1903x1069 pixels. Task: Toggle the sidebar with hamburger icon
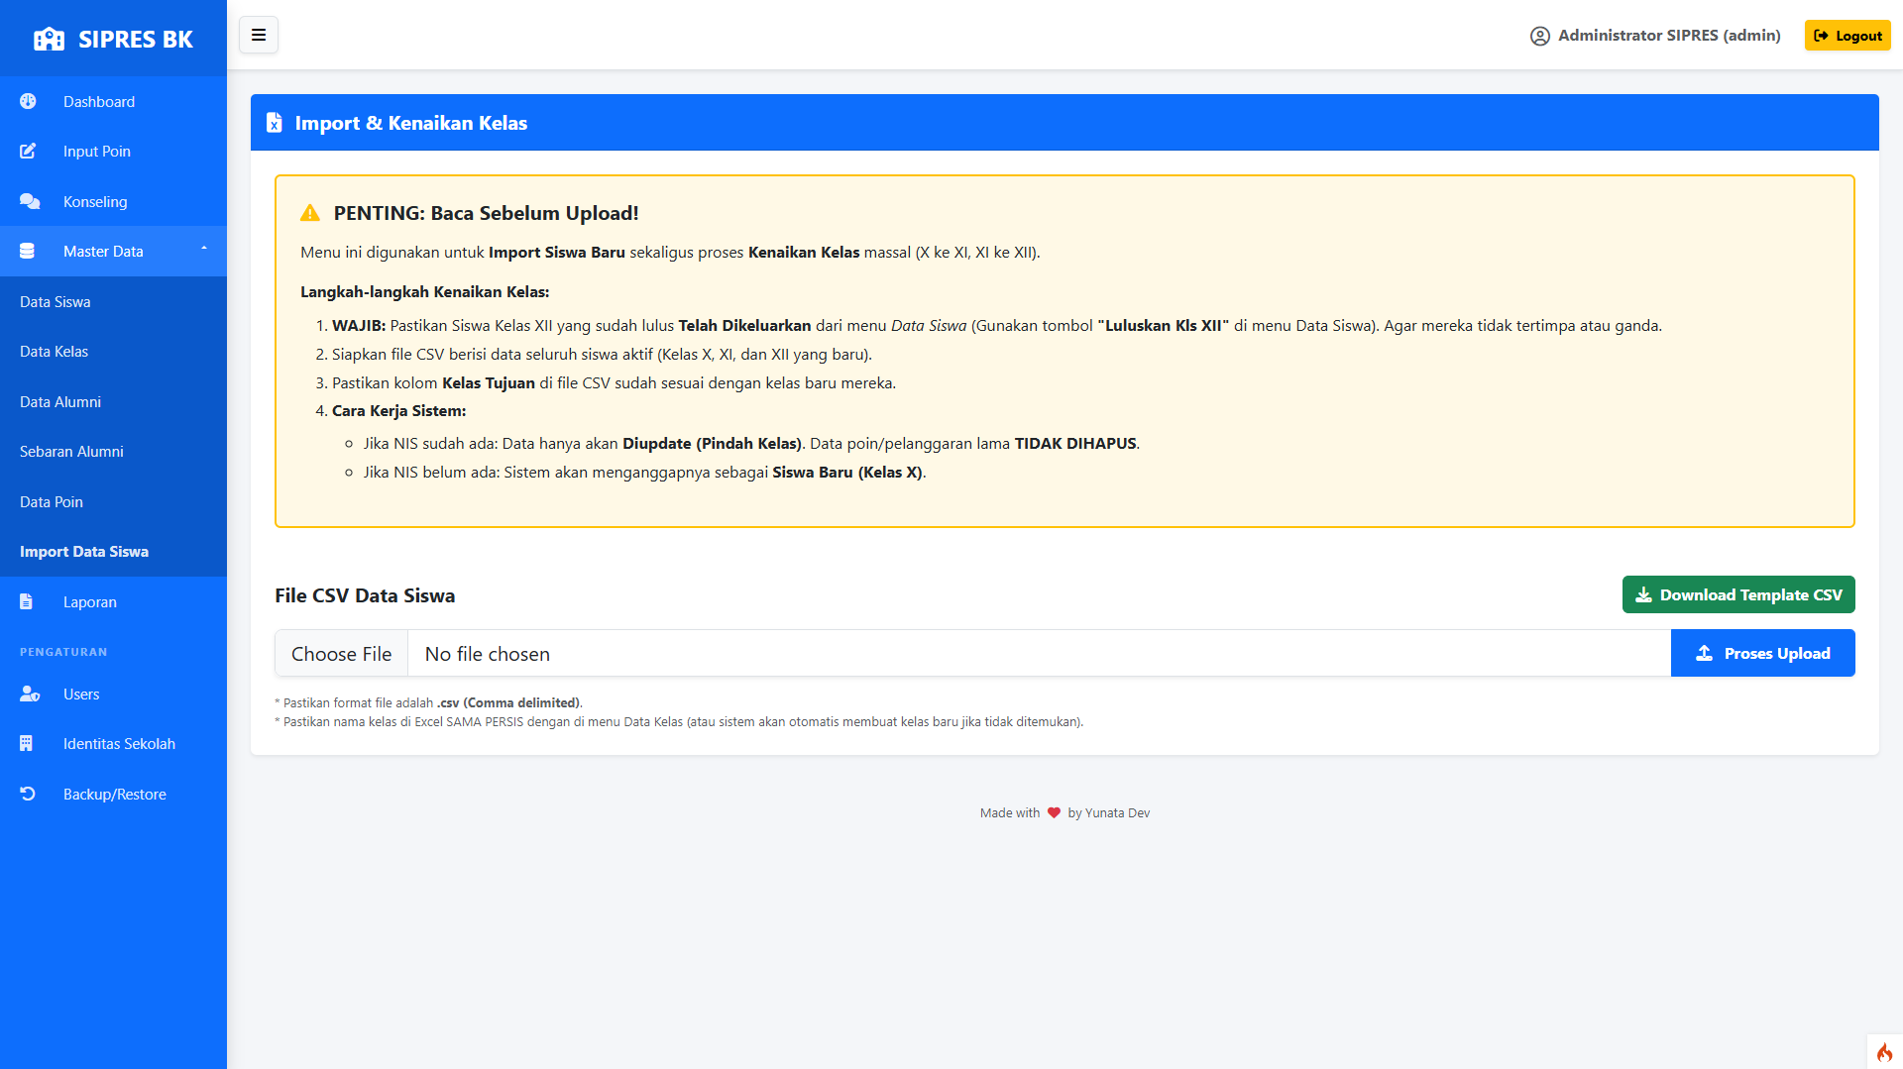(x=259, y=36)
